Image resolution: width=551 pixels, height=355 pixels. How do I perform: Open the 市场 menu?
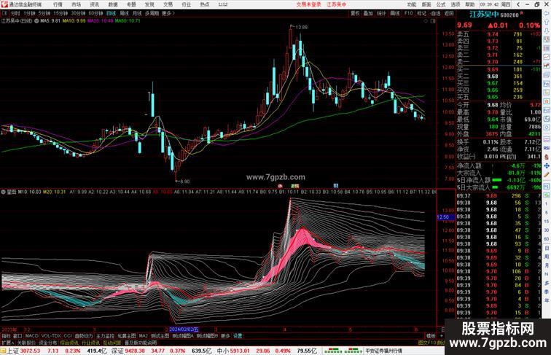coord(77,4)
